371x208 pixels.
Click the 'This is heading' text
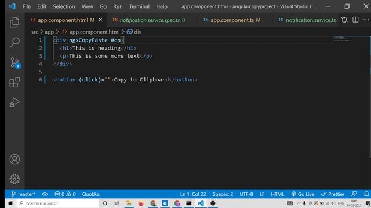click(x=96, y=48)
